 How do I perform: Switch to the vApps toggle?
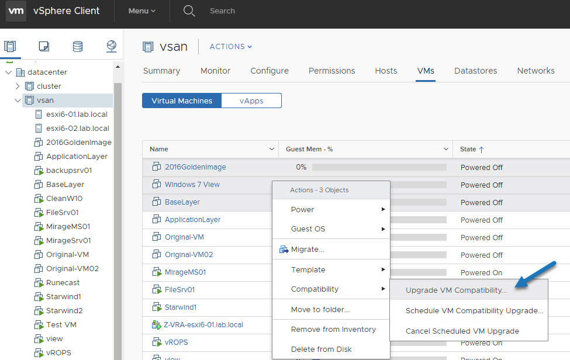[251, 101]
